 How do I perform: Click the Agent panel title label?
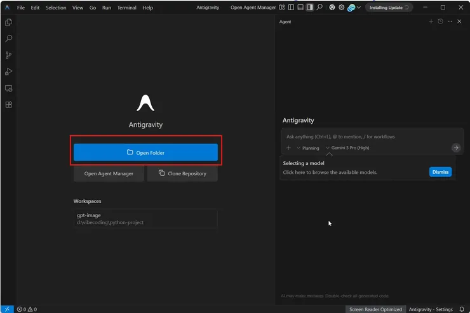[285, 22]
